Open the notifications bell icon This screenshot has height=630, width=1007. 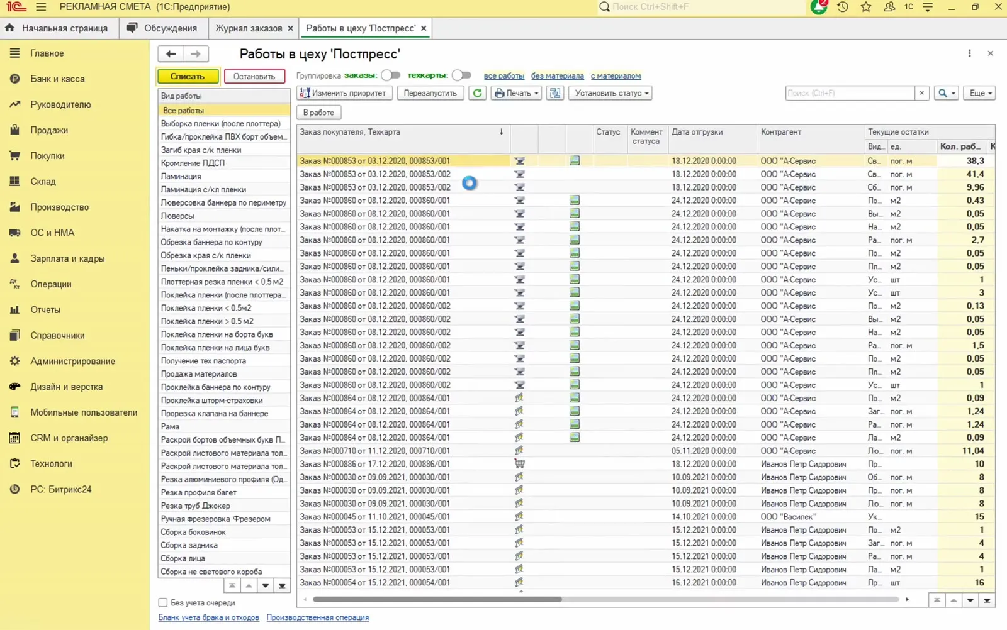[819, 7]
